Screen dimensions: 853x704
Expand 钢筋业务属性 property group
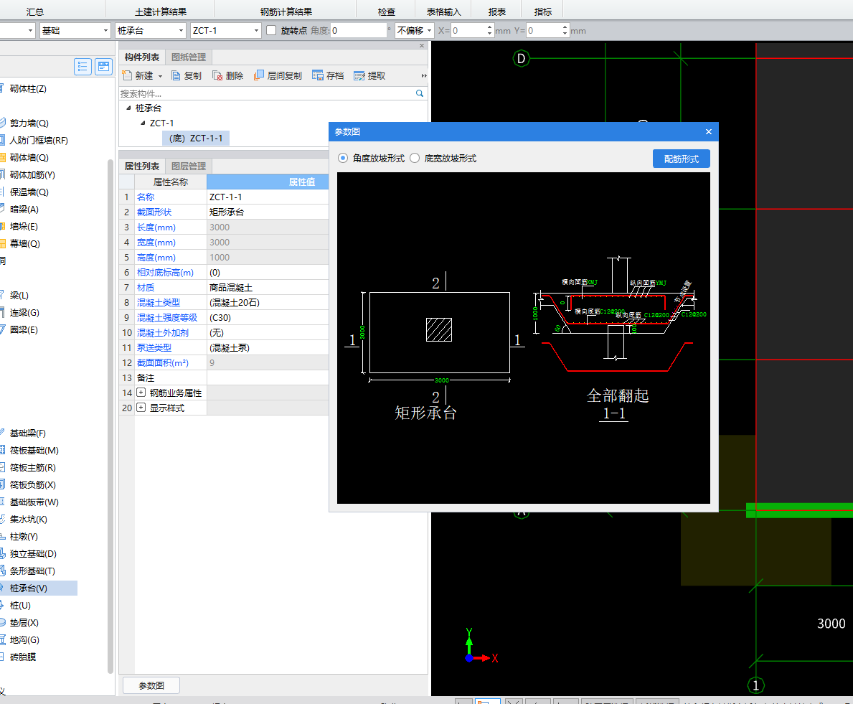point(141,393)
